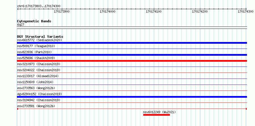Click dgv8280n152 (Chaisson2019) variant label
The height and width of the screenshot is (126, 255).
pos(40,94)
